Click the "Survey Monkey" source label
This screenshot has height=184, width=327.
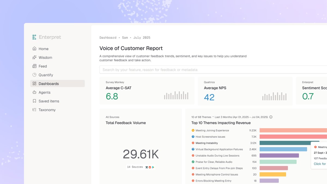(115, 82)
